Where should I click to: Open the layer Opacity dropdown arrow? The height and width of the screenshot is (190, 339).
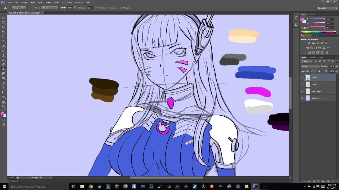point(337,66)
